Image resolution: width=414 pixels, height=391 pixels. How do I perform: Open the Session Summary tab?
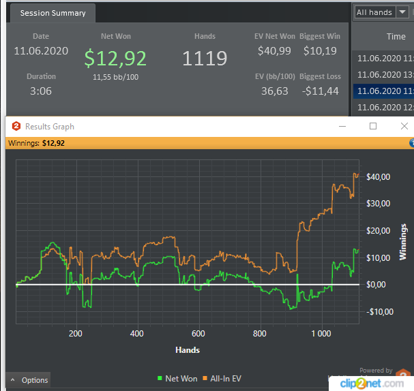53,13
